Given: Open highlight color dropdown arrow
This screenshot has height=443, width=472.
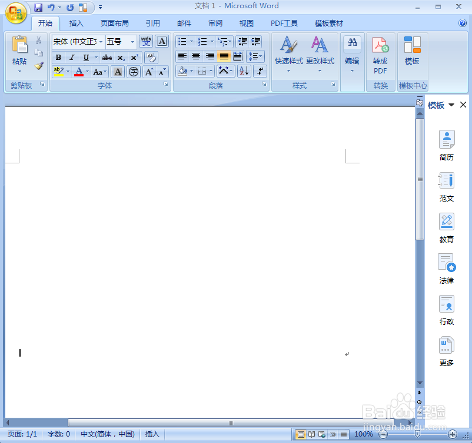Looking at the screenshot, I should pos(68,72).
